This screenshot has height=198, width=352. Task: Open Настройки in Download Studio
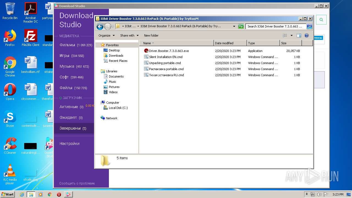click(70, 144)
